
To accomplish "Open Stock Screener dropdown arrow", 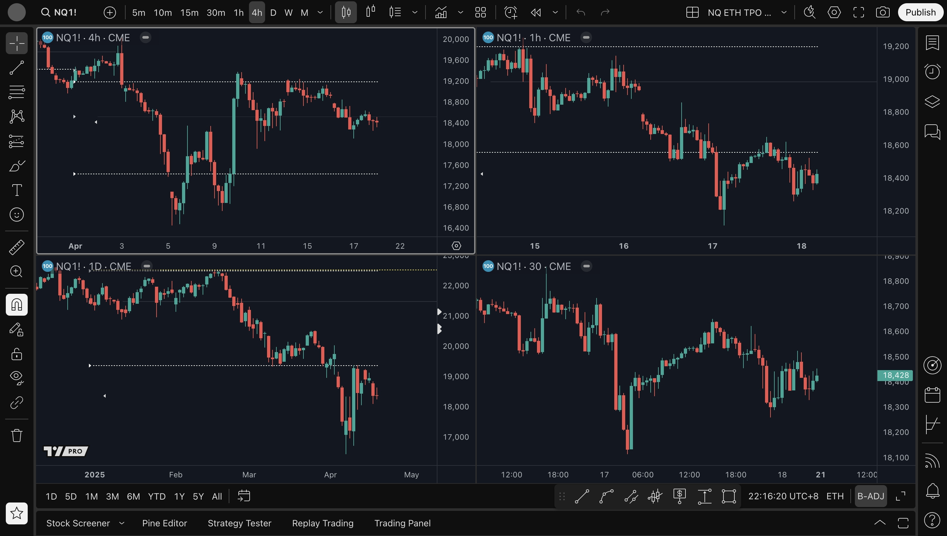I will [x=122, y=523].
